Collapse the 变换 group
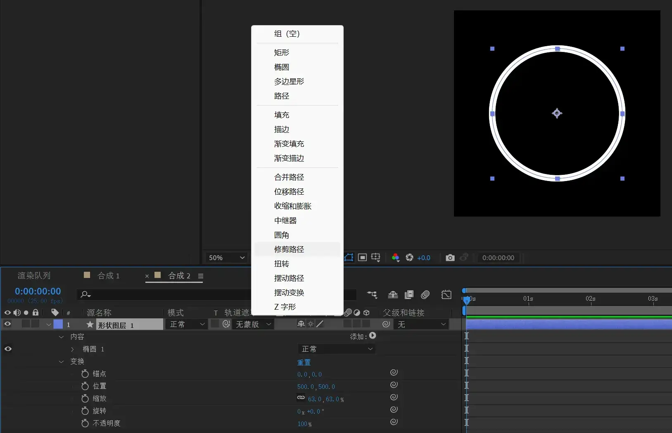The image size is (672, 433). coord(61,362)
